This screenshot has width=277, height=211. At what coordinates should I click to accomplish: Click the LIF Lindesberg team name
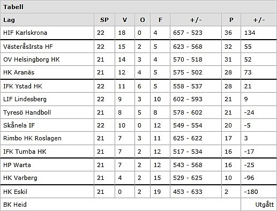[x=25, y=99]
